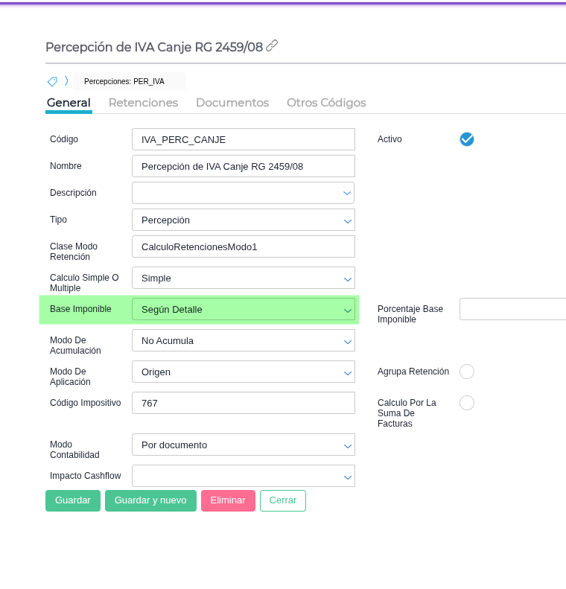
Task: Expand the Impacto Cashflow dropdown
Action: [x=243, y=476]
